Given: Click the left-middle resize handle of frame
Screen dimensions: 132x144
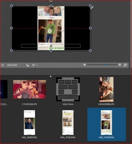Looking at the screenshot, I should click(x=12, y=28).
